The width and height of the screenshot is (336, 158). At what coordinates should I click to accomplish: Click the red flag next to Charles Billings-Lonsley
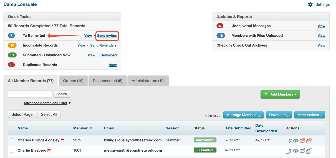pos(62,140)
